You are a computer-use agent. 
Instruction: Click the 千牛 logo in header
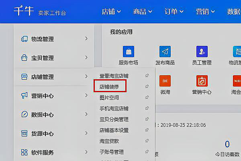click(24, 11)
